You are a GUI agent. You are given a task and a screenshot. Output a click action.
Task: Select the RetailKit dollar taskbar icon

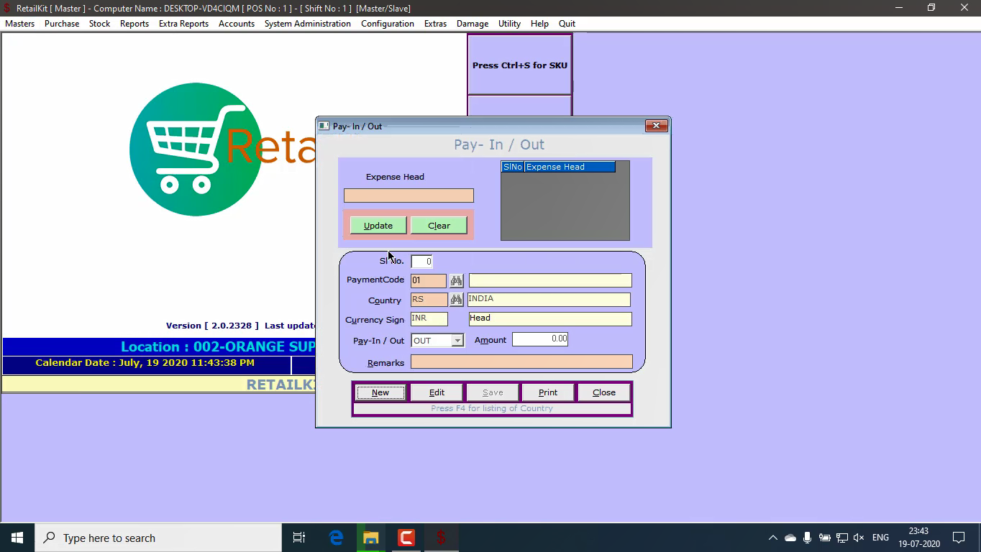[x=441, y=538]
